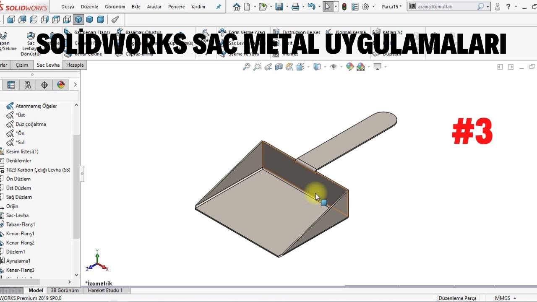
Task: Open the DisplayManager color ball tab
Action: 61,85
